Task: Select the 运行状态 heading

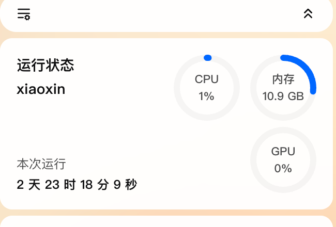Action: [45, 66]
